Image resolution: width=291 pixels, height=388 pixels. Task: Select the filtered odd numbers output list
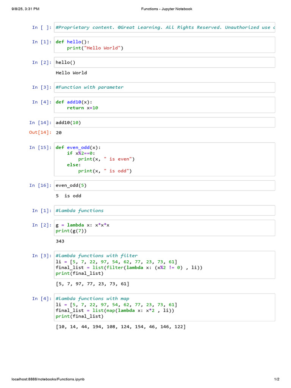pos(92,284)
